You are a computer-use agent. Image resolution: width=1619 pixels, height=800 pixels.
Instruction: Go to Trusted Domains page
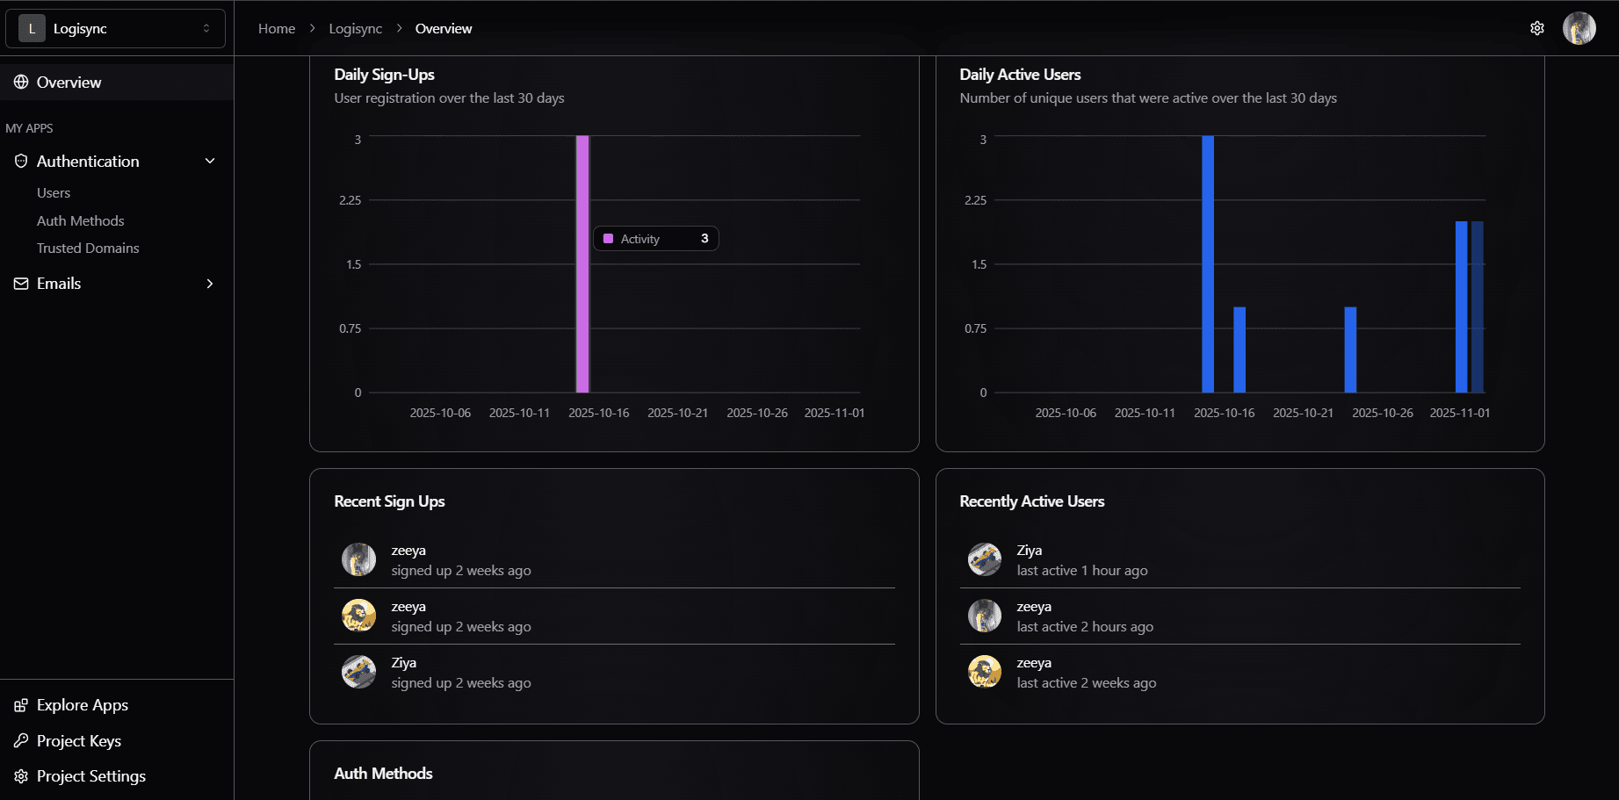88,249
